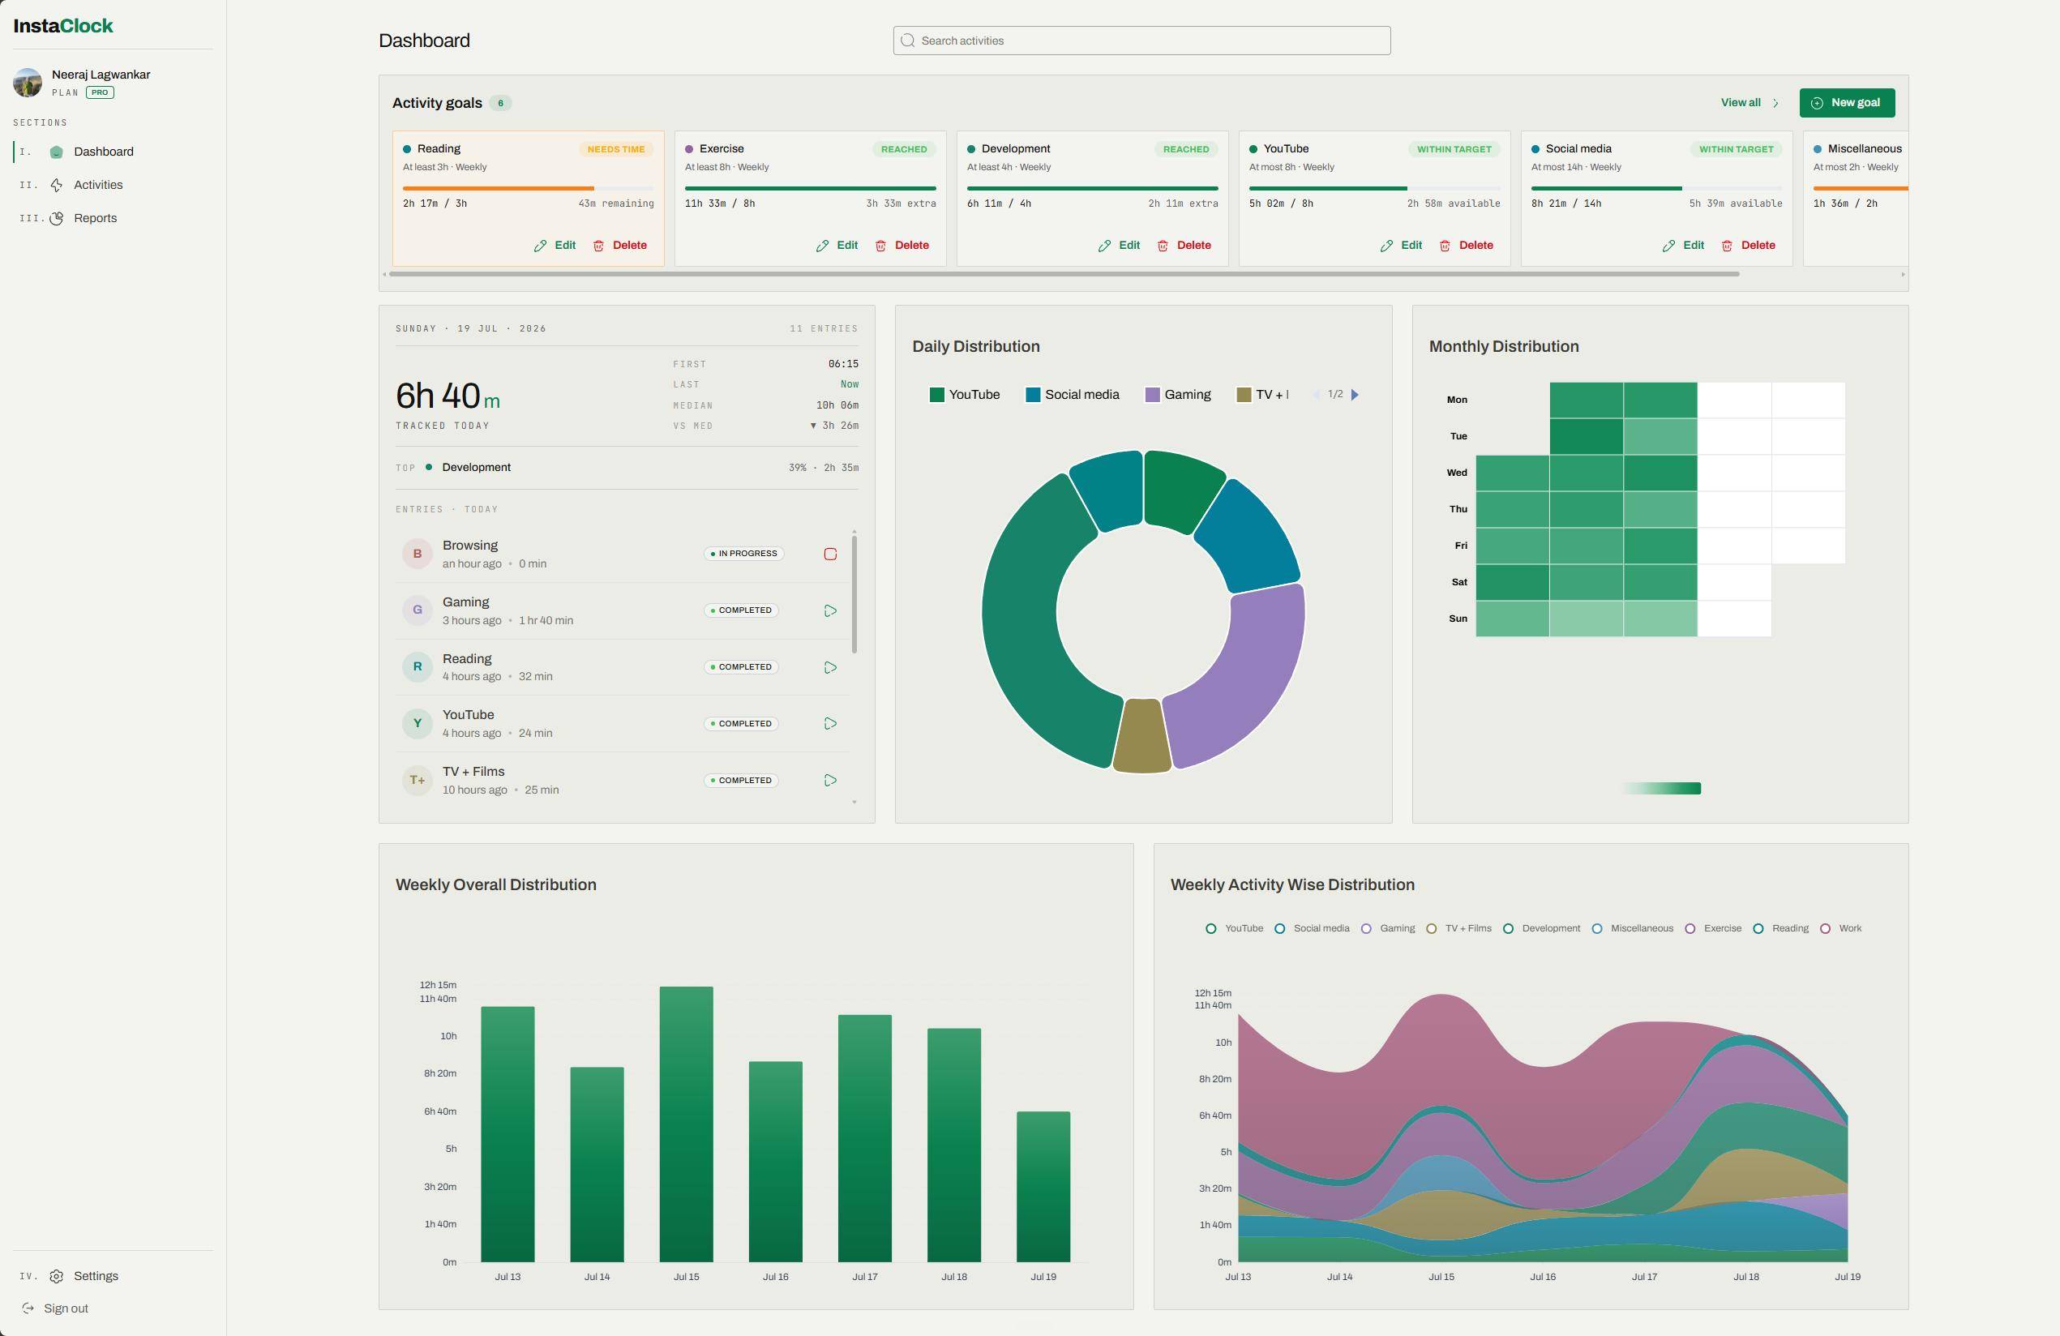Edit the Reading goal
The image size is (2060, 1336).
(x=555, y=246)
